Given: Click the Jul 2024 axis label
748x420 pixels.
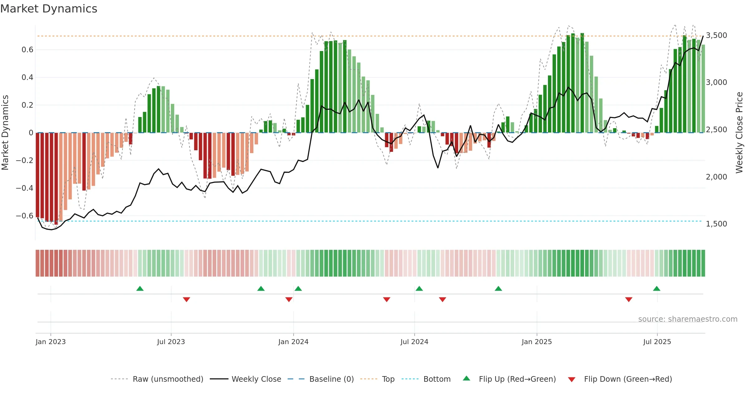Looking at the screenshot, I should [415, 342].
